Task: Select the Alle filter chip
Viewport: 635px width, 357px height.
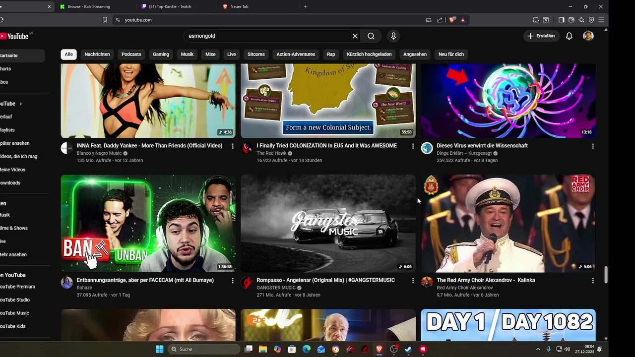Action: click(68, 54)
